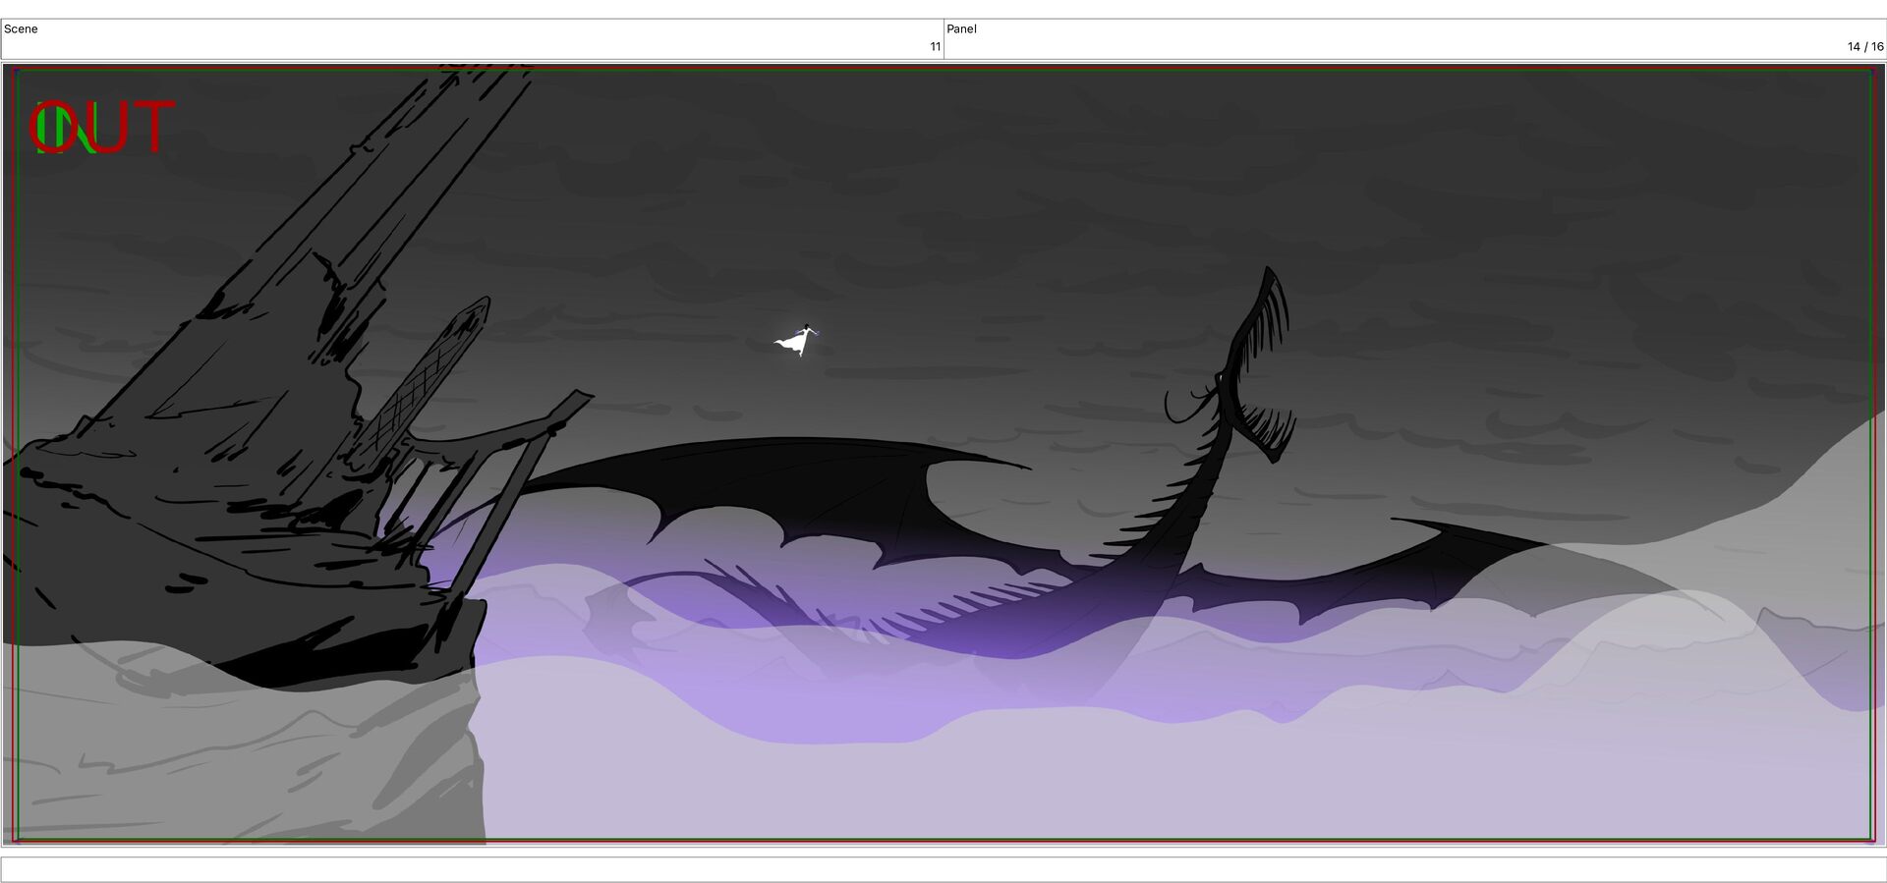Click the Scene header label
Image resolution: width=1887 pixels, height=883 pixels.
point(21,28)
